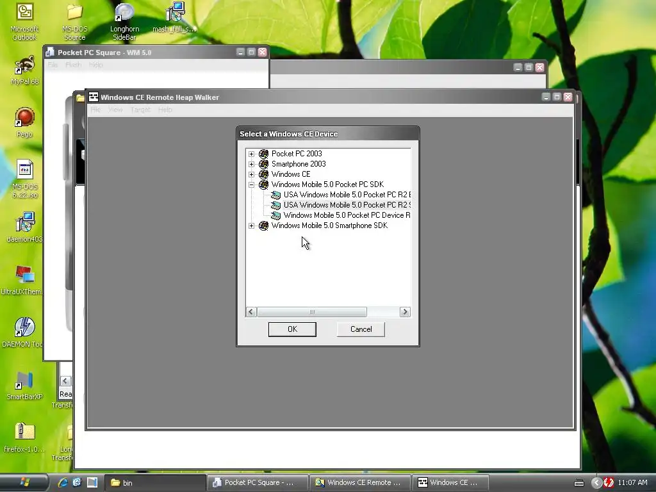Screen dimensions: 656x492
Task: Open Pego desktop shortcut
Action: (x=24, y=122)
